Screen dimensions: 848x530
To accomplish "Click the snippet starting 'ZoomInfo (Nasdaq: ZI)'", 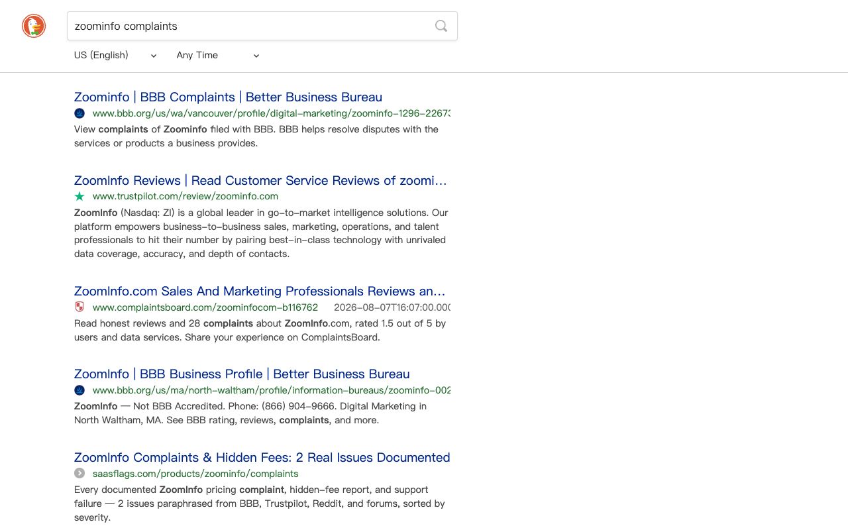I will [x=261, y=233].
